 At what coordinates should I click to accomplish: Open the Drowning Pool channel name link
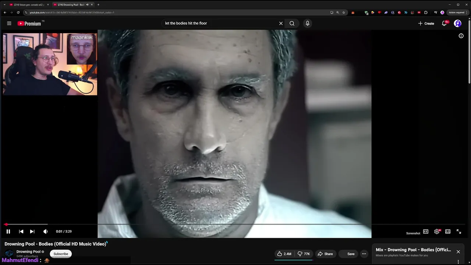point(28,252)
